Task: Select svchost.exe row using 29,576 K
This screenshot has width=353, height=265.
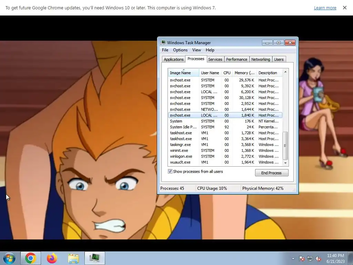Action: [x=225, y=80]
